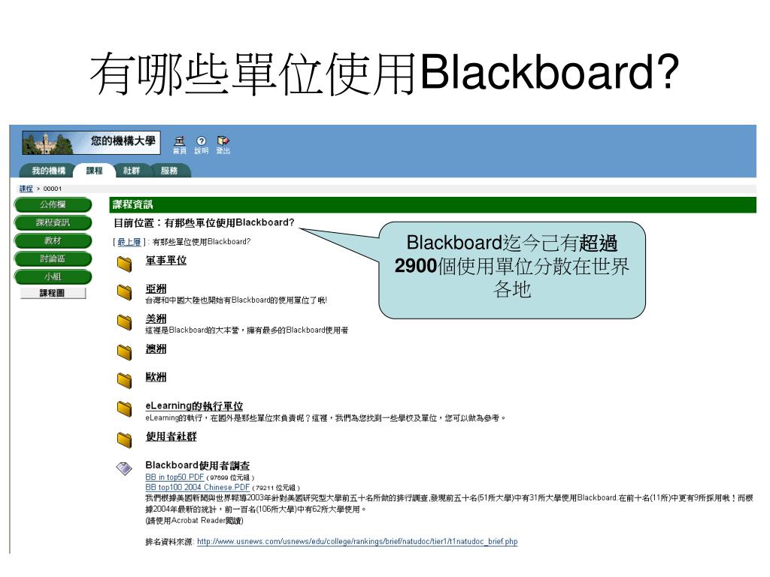
Task: Click the Blackboard使用者調查 title text
Action: (x=198, y=465)
